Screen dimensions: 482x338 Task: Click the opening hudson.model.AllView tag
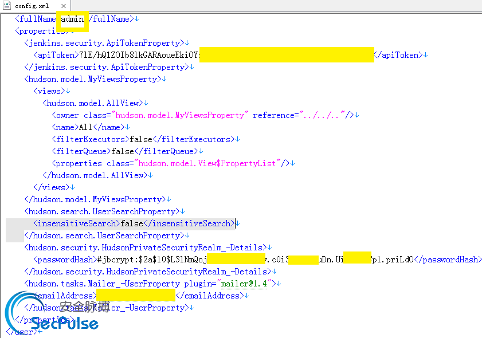pyautogui.click(x=93, y=103)
